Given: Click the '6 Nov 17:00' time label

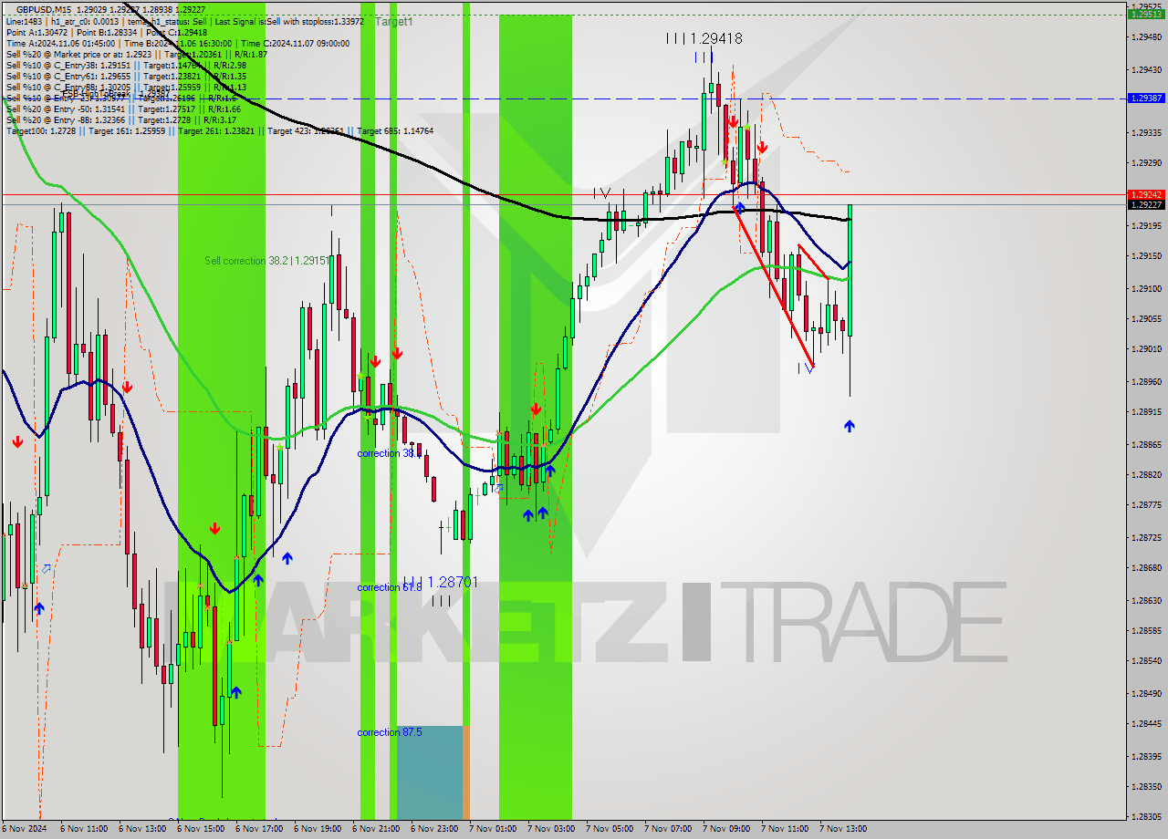Looking at the screenshot, I should click(259, 829).
